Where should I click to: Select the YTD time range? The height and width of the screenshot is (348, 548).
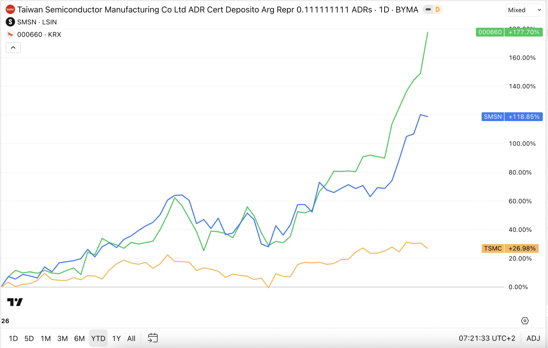tap(98, 338)
